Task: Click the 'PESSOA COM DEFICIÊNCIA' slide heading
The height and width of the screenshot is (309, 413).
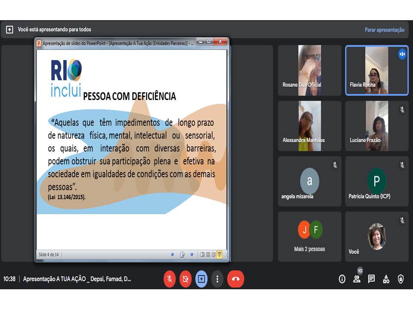Action: pos(129,96)
